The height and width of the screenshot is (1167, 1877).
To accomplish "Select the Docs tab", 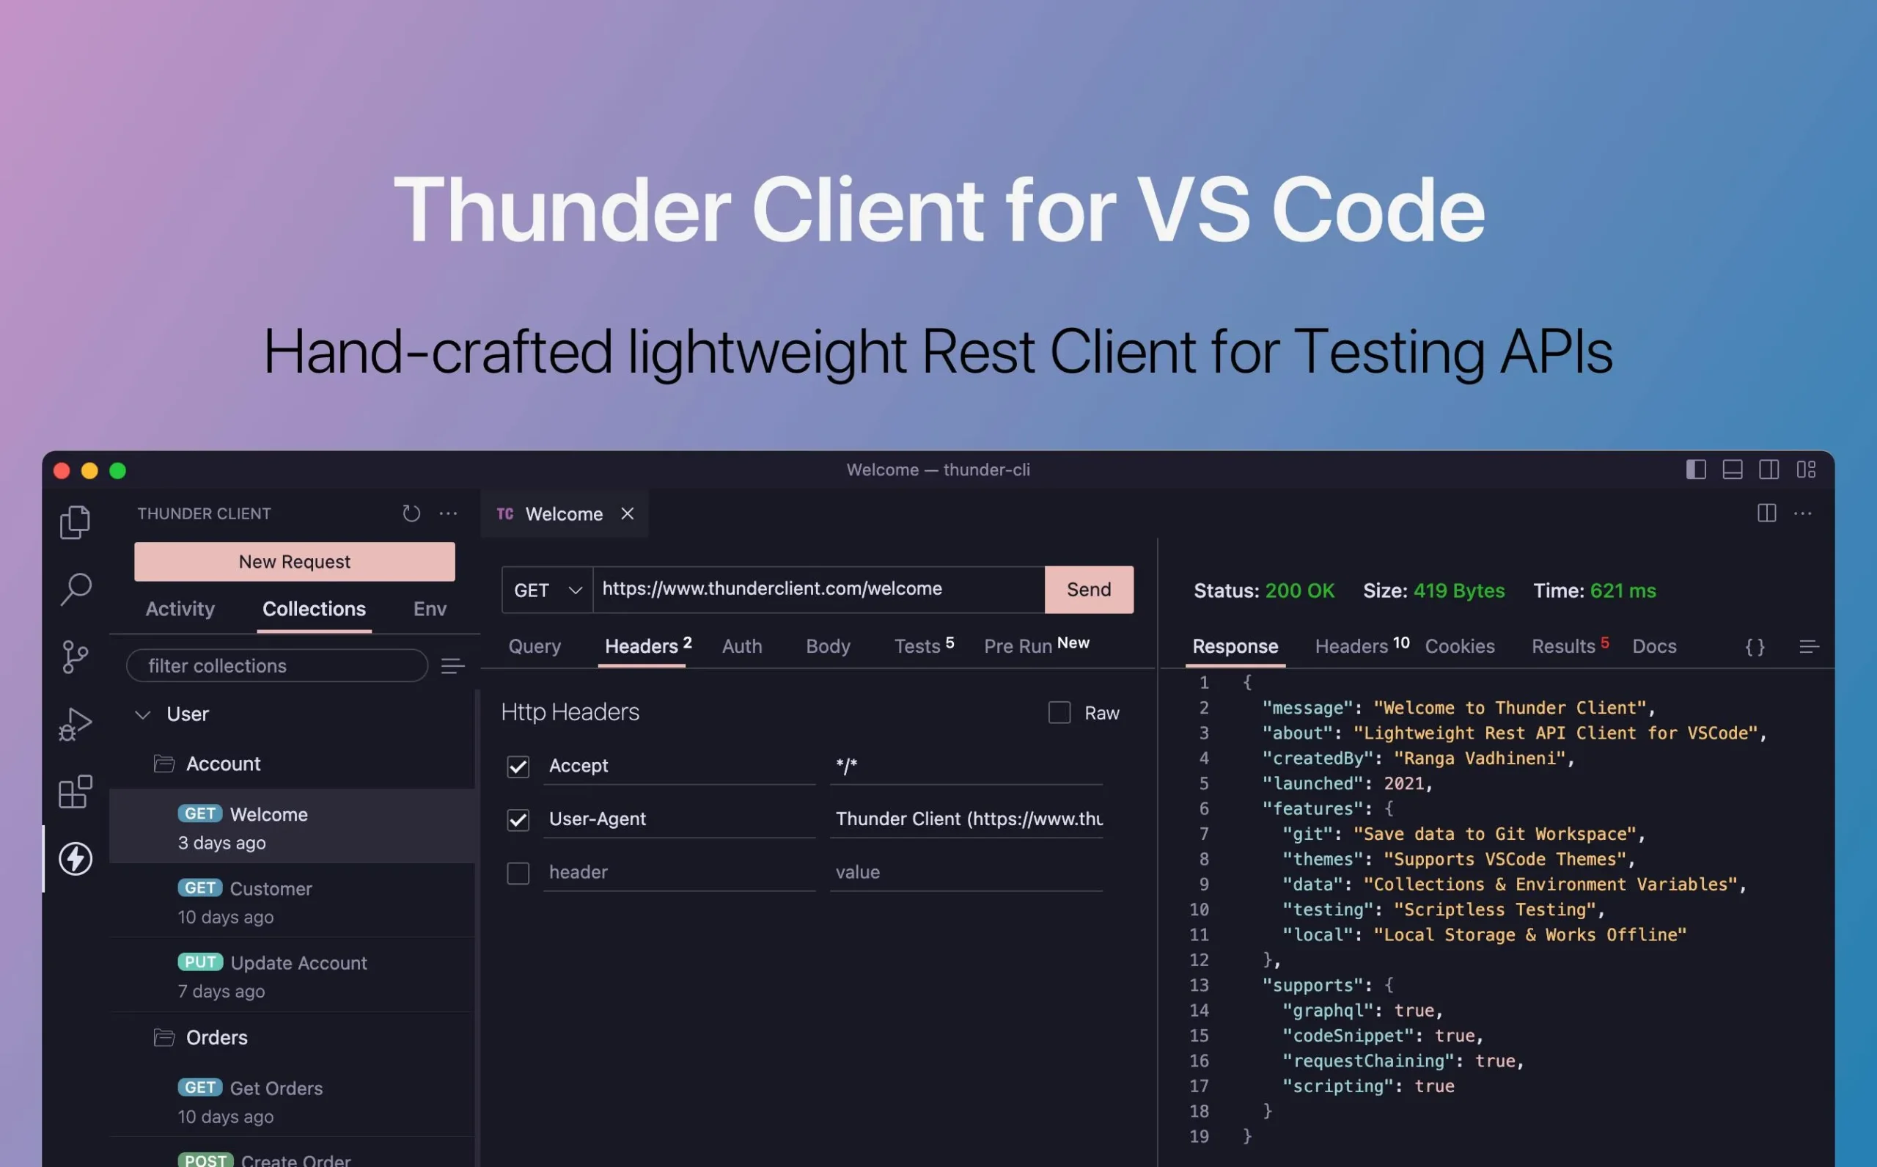I will coord(1654,646).
